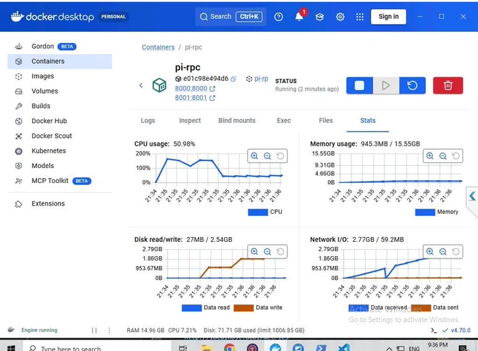Image resolution: width=478 pixels, height=351 pixels.
Task: Click version v4.70.0 label
Action: click(460, 331)
